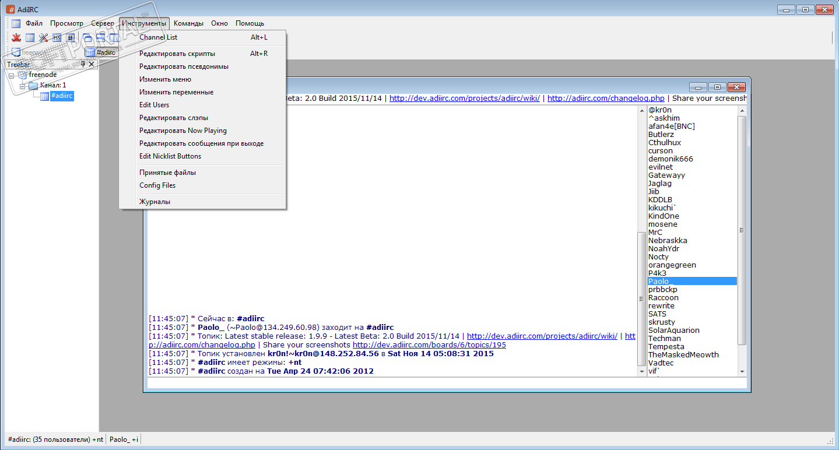Tile windows vertically via toolbar icon
839x450 pixels.
click(x=114, y=38)
